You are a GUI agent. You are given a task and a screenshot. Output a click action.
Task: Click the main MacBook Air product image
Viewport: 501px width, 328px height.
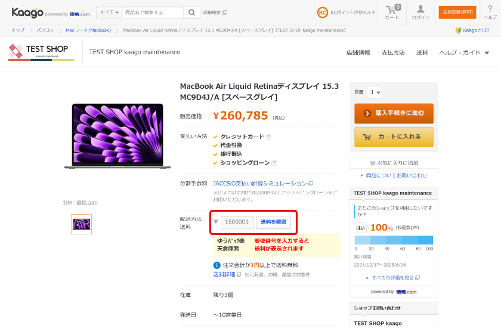(117, 136)
